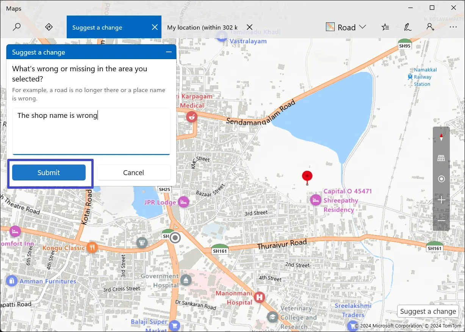Select the Windows Ink pen icon
465x332 pixels.
[407, 27]
